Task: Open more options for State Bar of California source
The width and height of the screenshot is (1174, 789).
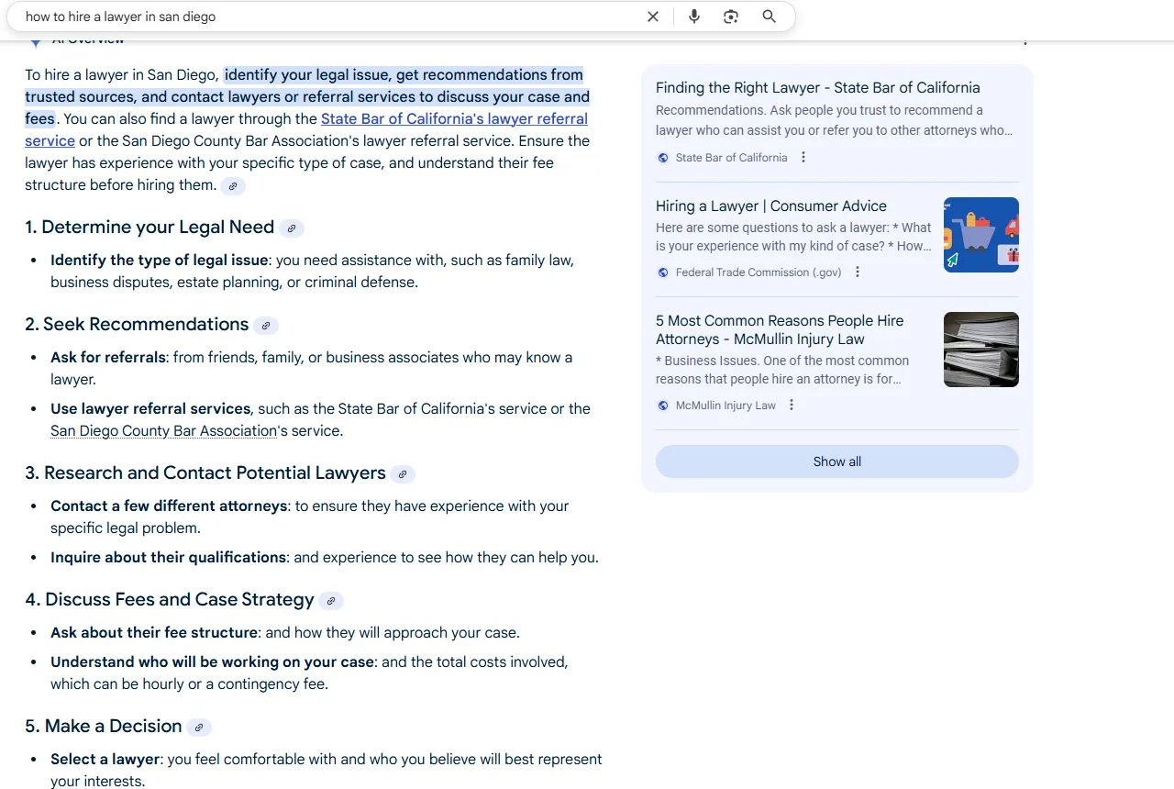Action: pos(803,158)
